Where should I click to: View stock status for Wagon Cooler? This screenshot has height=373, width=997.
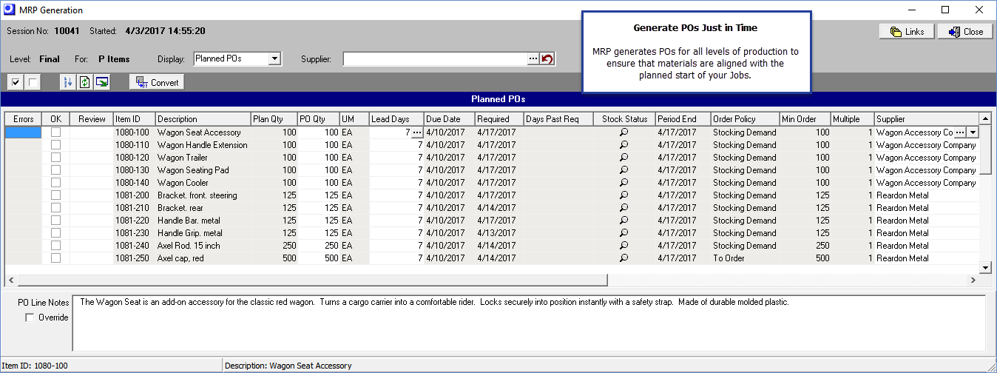pyautogui.click(x=624, y=183)
